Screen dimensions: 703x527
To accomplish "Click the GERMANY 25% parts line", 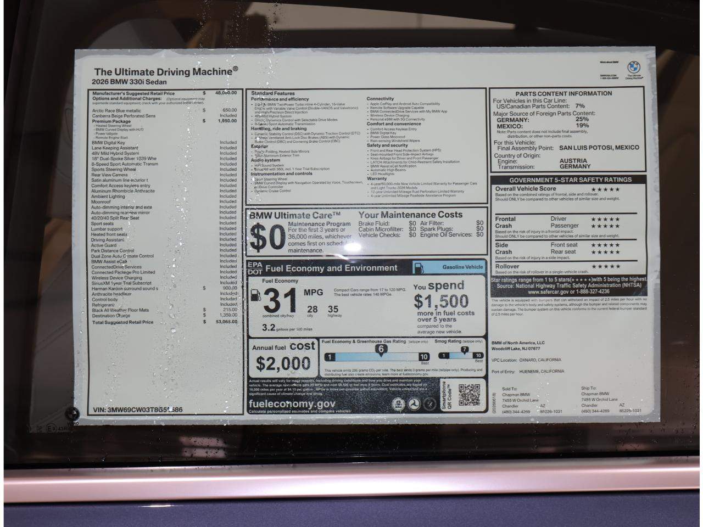I will tap(543, 119).
